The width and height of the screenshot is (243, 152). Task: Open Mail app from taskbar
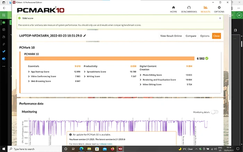104,149
